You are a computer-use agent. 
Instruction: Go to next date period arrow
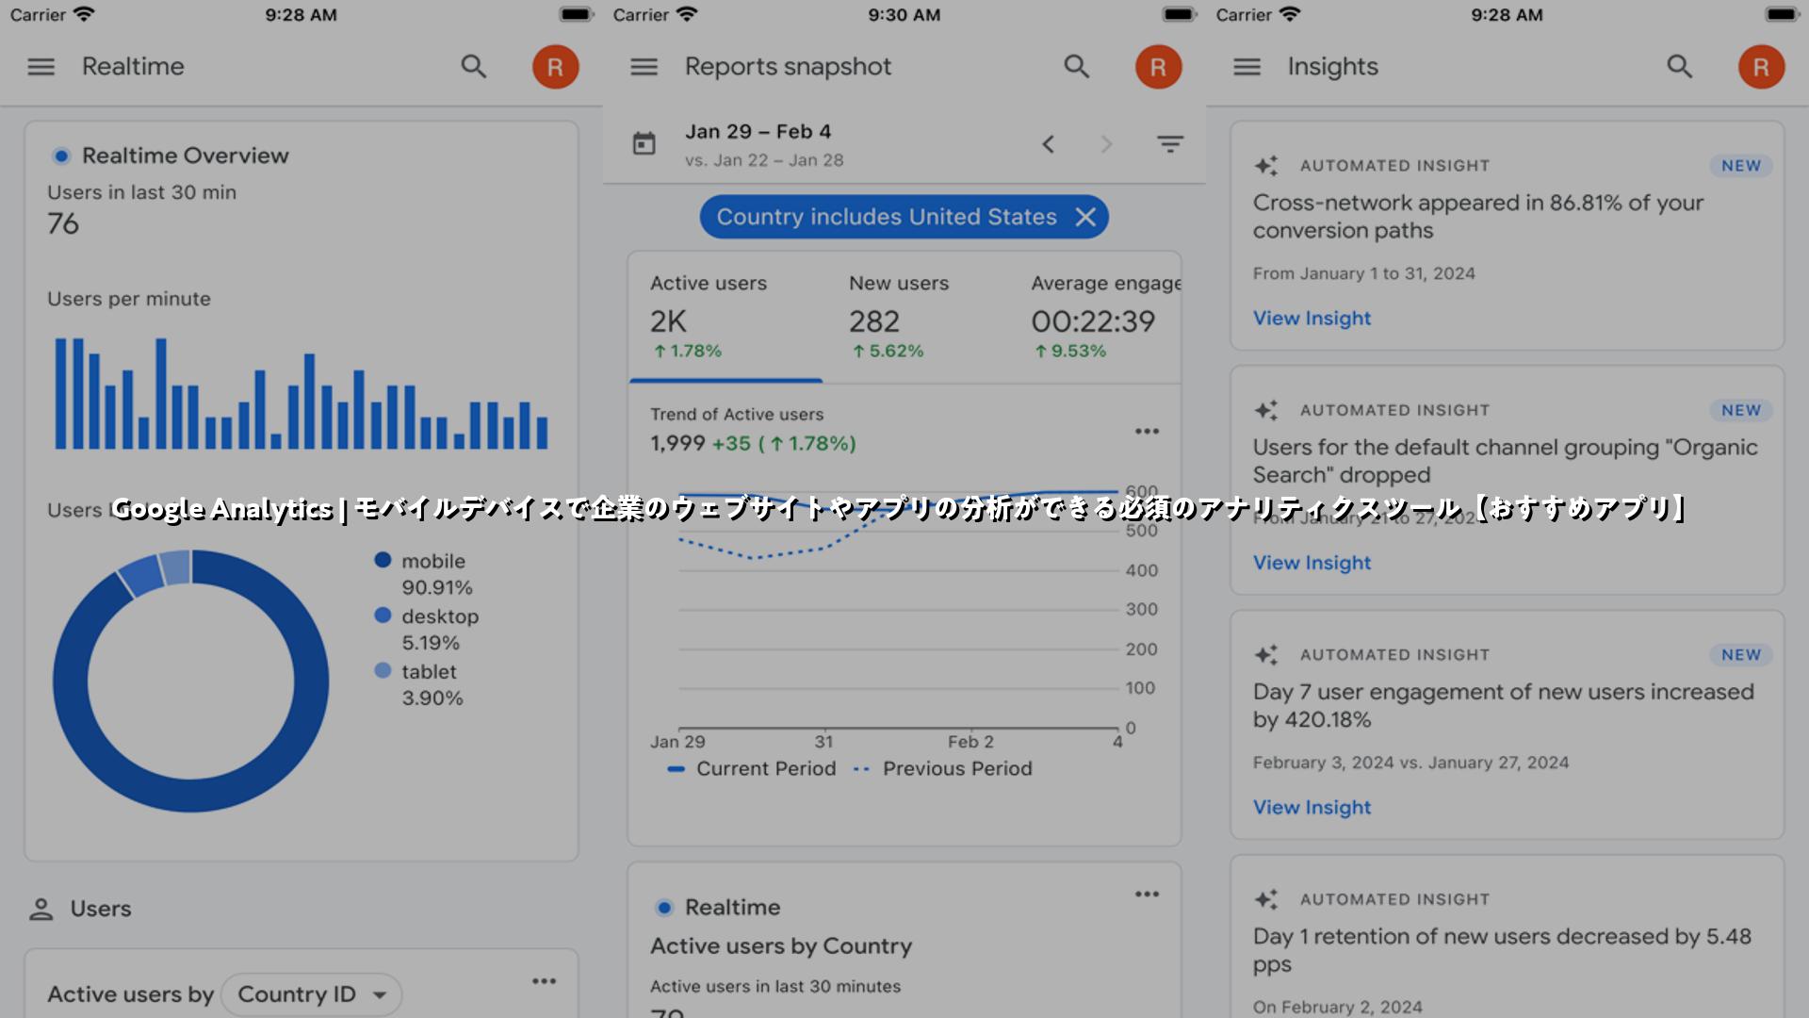pos(1106,144)
